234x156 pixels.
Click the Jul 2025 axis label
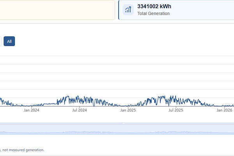pyautogui.click(x=176, y=110)
